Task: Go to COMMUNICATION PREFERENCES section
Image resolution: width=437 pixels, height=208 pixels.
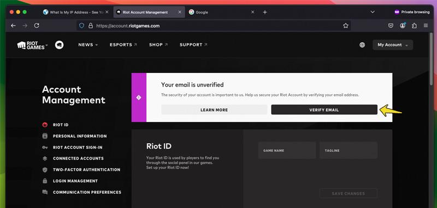Action: coord(87,192)
